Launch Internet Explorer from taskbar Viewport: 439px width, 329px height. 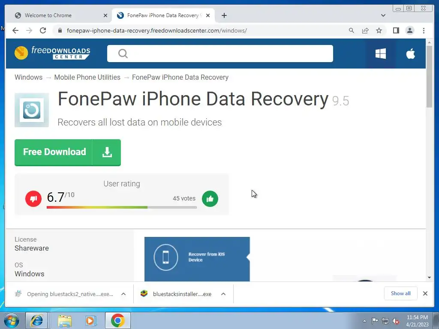pyautogui.click(x=36, y=320)
